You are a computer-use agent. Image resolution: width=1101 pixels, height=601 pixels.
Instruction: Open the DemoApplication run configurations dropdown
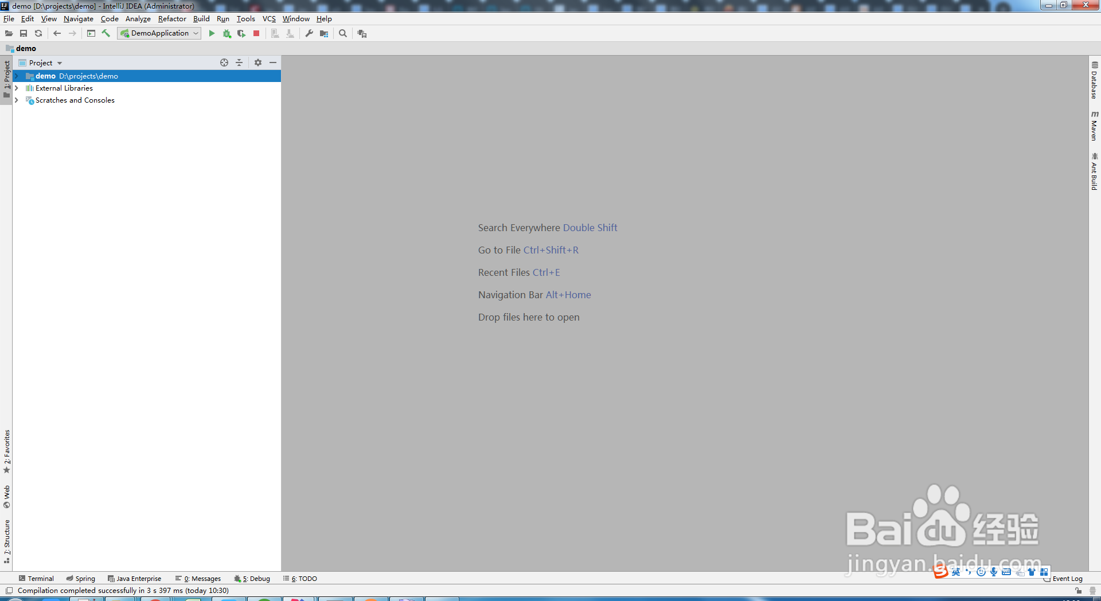pyautogui.click(x=196, y=33)
